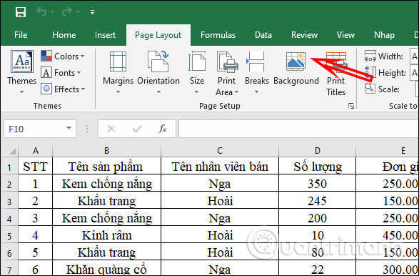This screenshot has height=276, width=419.
Task: Open the Page Setup dialog launcher
Action: click(351, 106)
